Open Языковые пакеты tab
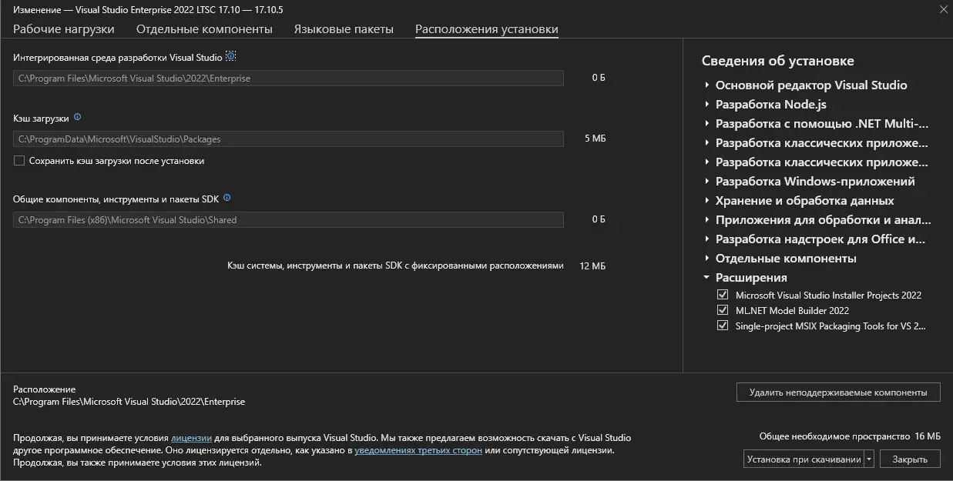 point(344,29)
